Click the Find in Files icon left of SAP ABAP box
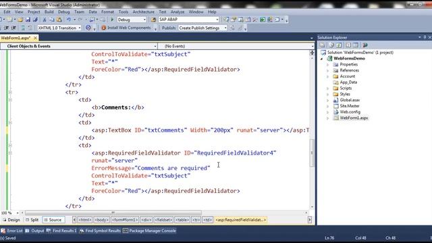The height and width of the screenshot is (243, 432). (153, 20)
